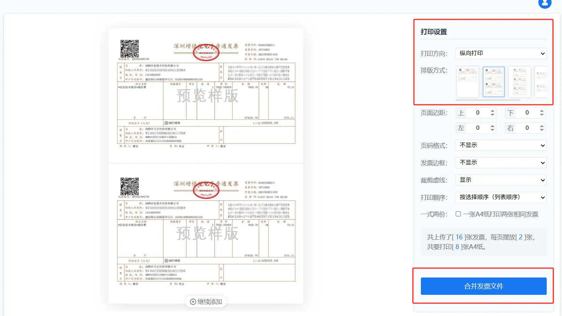
Task: Click the top margin 上 input field
Action: (478, 113)
